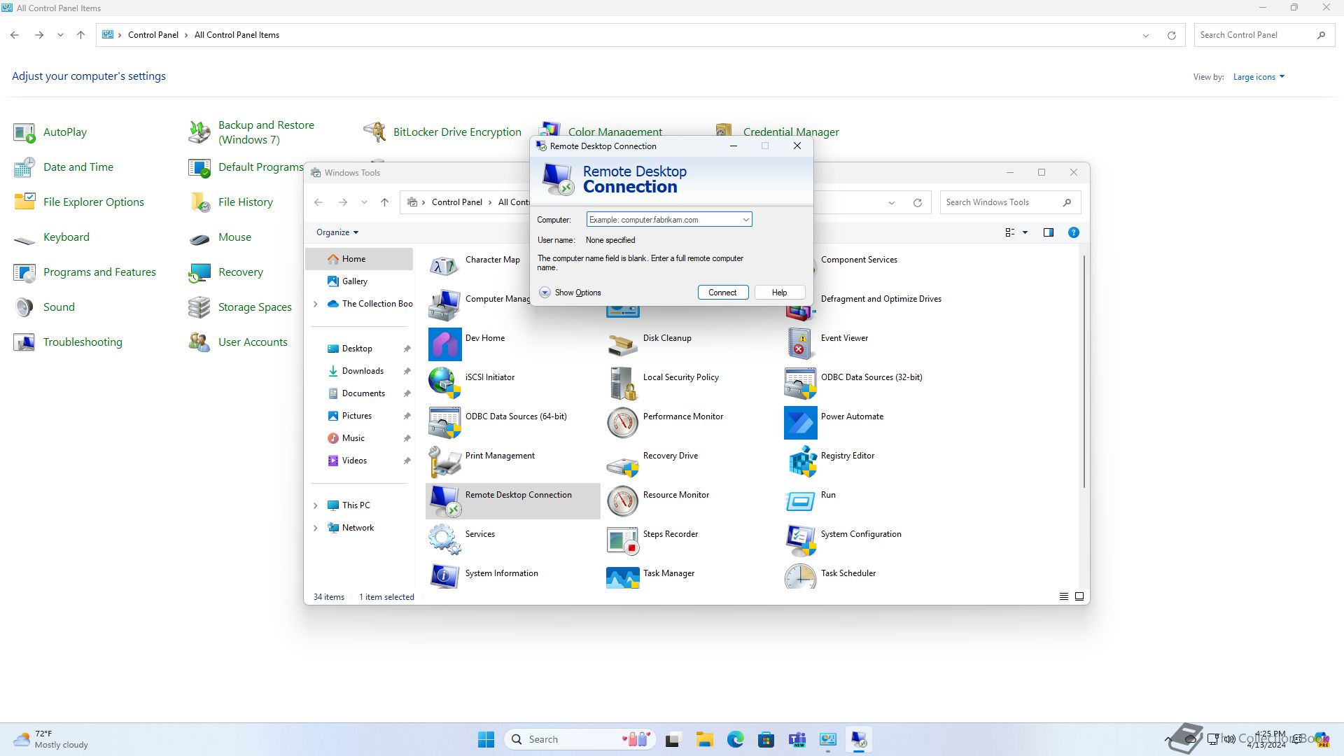Open System Information icon
The height and width of the screenshot is (756, 1344).
pos(444,577)
